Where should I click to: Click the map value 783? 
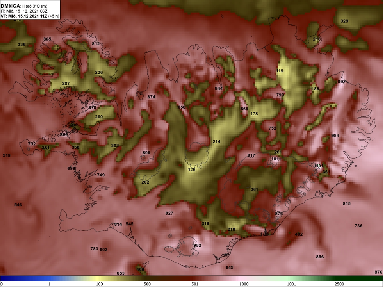point(94,249)
